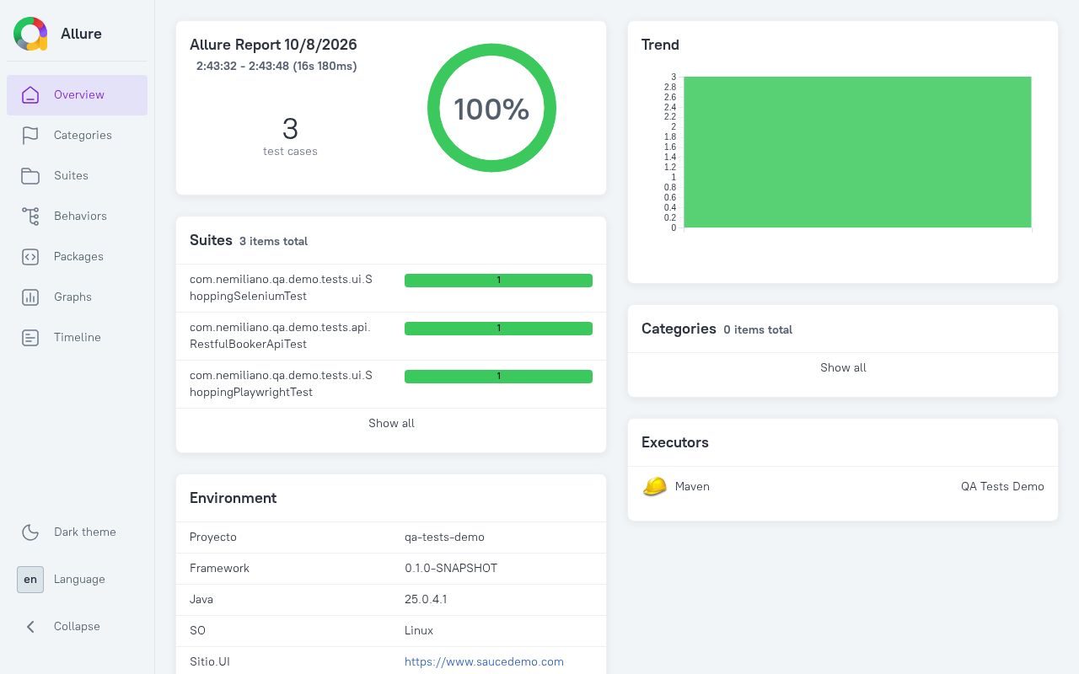Show all categories
Screen dimensions: 1079x674
click(x=843, y=368)
